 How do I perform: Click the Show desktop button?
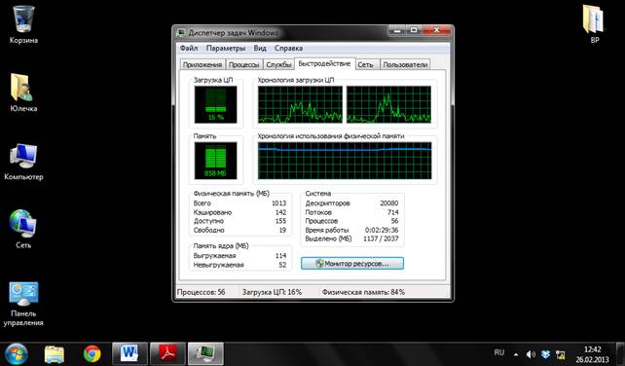(620, 353)
